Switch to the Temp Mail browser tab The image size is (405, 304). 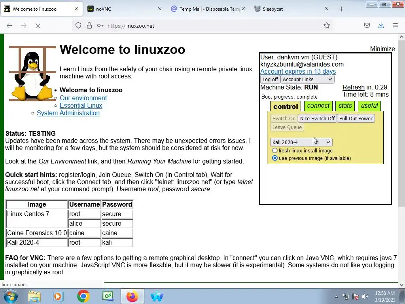(x=208, y=9)
